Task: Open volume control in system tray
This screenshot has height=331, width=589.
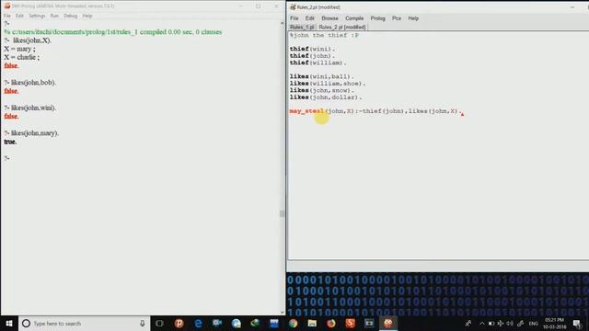Action: click(x=510, y=323)
